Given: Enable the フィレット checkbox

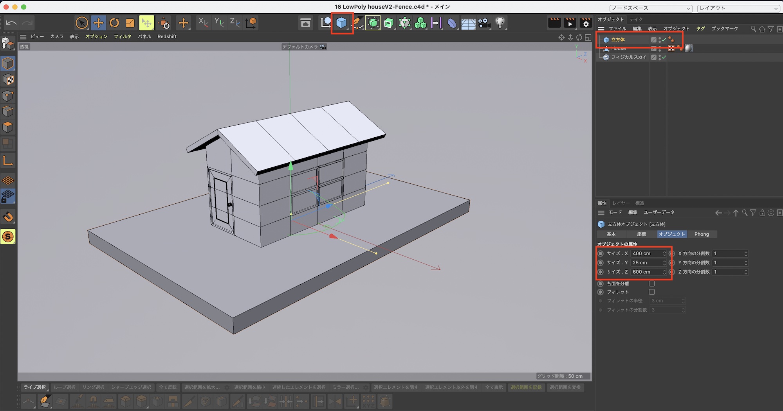Looking at the screenshot, I should click(652, 292).
